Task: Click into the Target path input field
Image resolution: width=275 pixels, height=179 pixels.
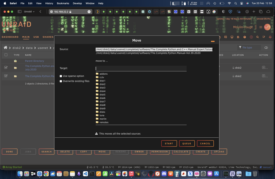Action: tap(141, 68)
